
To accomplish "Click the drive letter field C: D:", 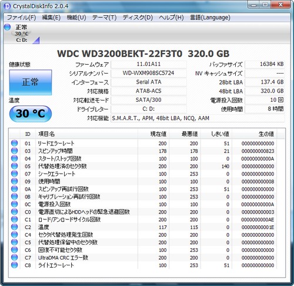I will point(149,109).
